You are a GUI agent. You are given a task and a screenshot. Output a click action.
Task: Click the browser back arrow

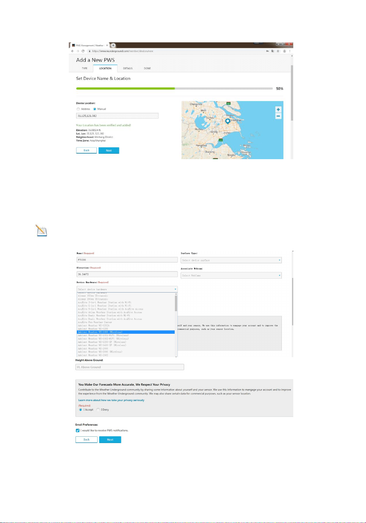coord(72,51)
